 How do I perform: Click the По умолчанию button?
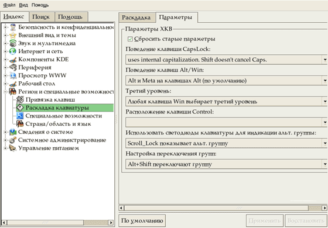click(142, 220)
